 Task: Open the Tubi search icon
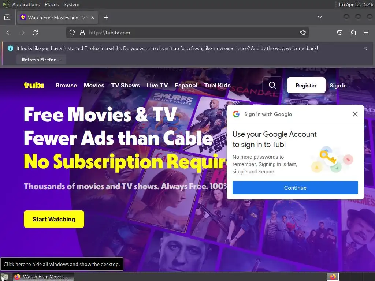tap(272, 85)
